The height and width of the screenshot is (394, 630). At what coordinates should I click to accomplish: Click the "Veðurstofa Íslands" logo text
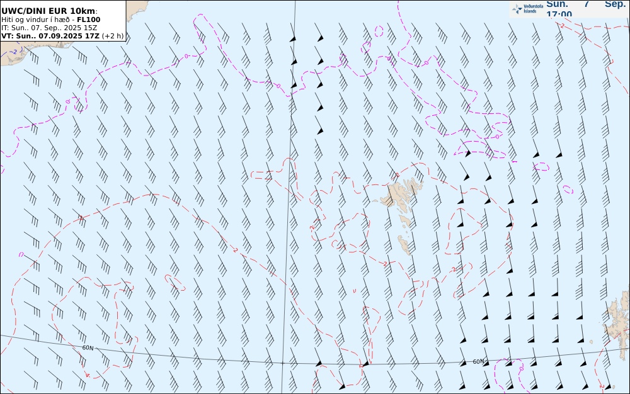534,9
